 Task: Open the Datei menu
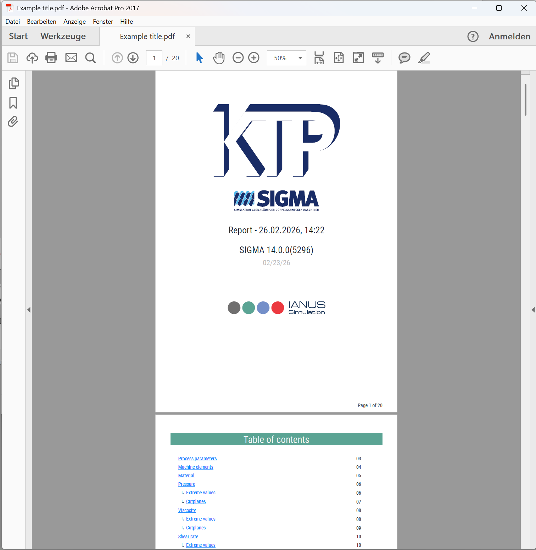[x=13, y=22]
